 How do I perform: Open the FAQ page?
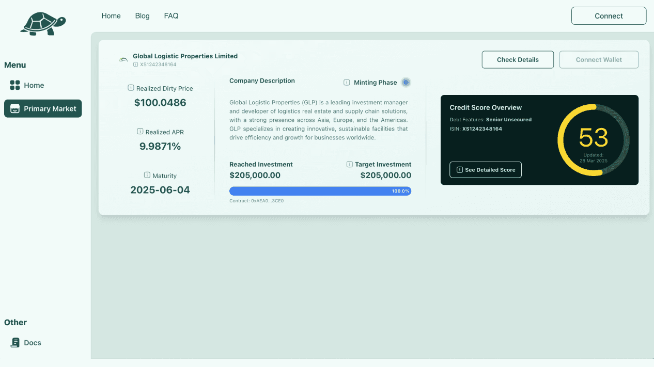tap(171, 16)
